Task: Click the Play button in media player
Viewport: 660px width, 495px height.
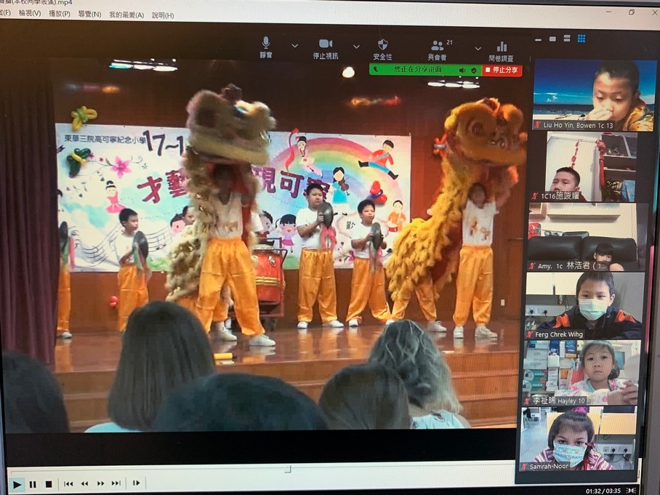Action: 17,485
